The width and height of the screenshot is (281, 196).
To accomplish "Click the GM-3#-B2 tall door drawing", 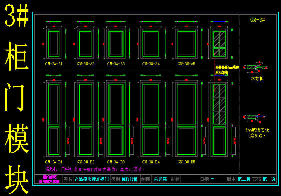I will 85,120.
